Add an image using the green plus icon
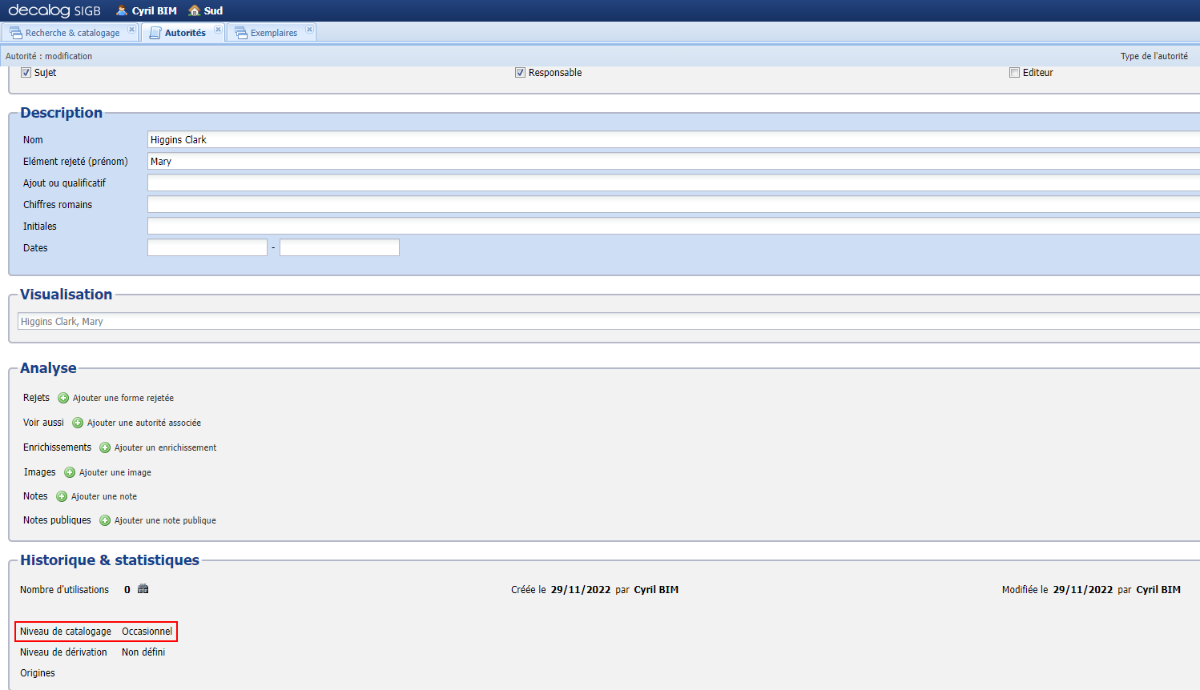The image size is (1200, 690). [69, 472]
